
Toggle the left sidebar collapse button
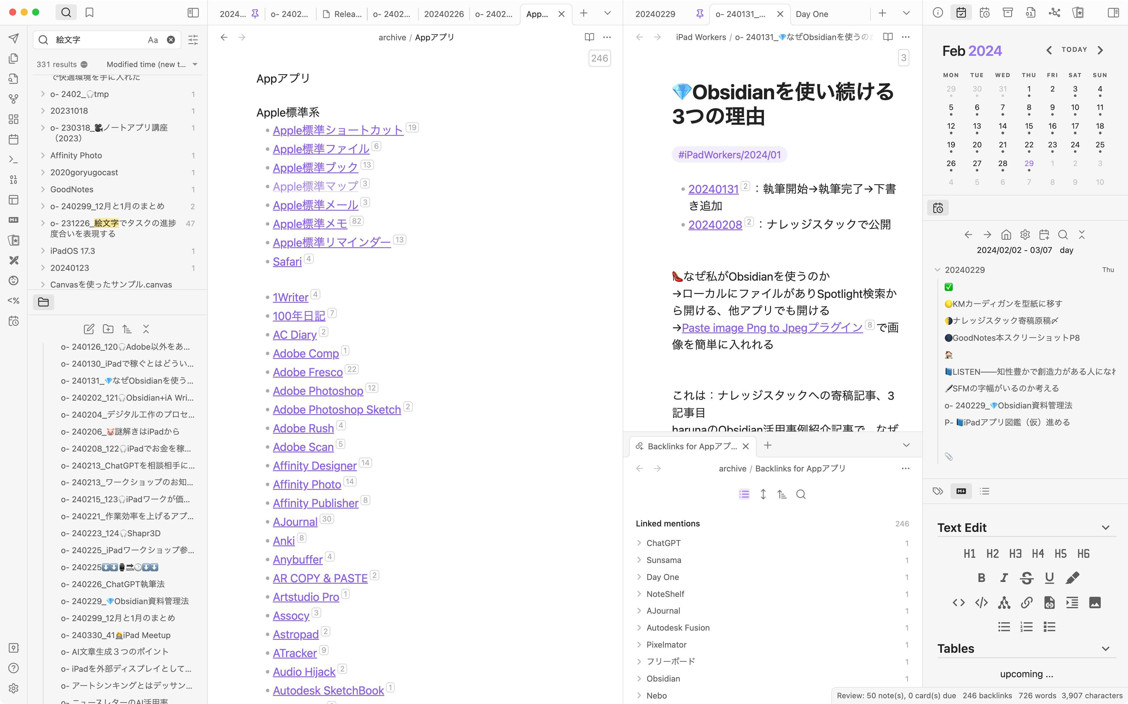[x=193, y=13]
